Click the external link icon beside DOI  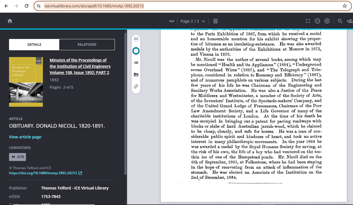coord(80,173)
